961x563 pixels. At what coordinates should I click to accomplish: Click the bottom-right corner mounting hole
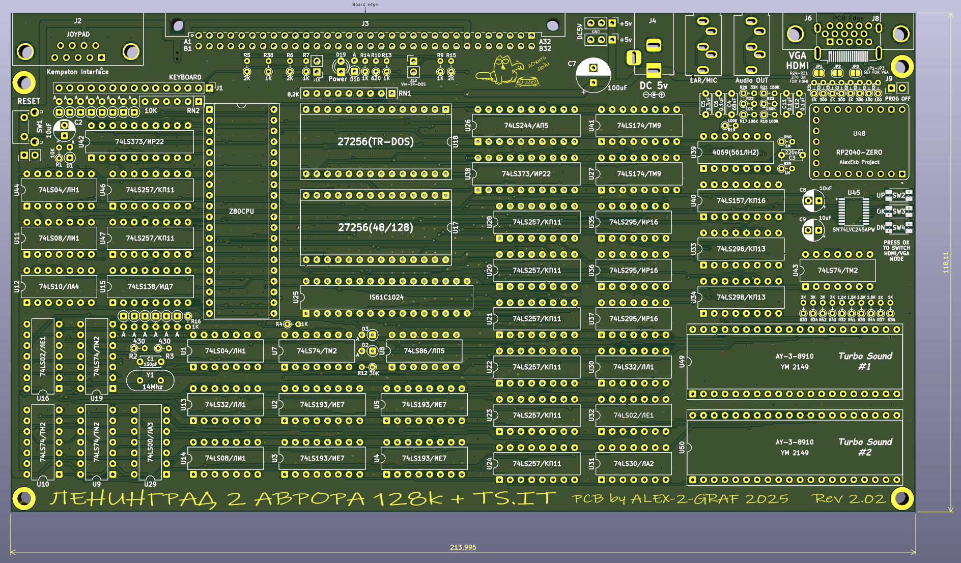pos(901,498)
